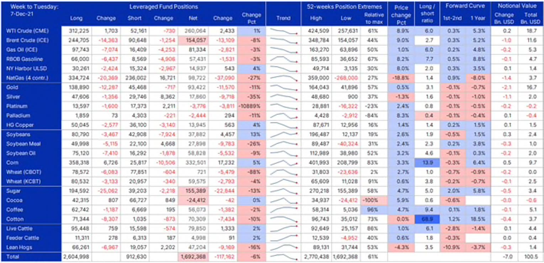544x263 pixels.
Task: Select the Price change Pct header
Action: click(x=401, y=13)
